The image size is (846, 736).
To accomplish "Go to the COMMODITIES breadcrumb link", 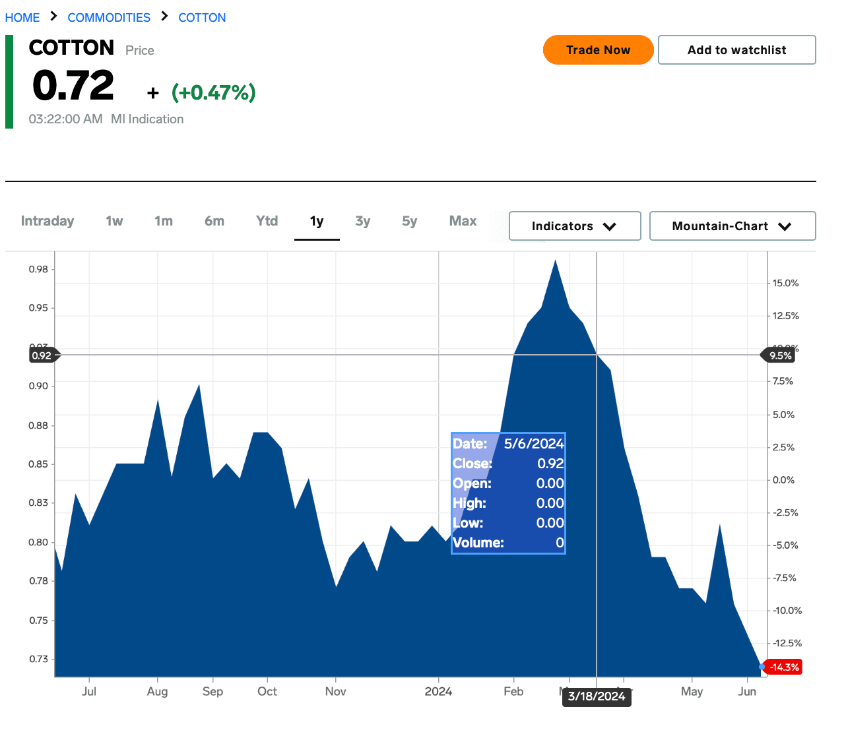I will (x=109, y=18).
